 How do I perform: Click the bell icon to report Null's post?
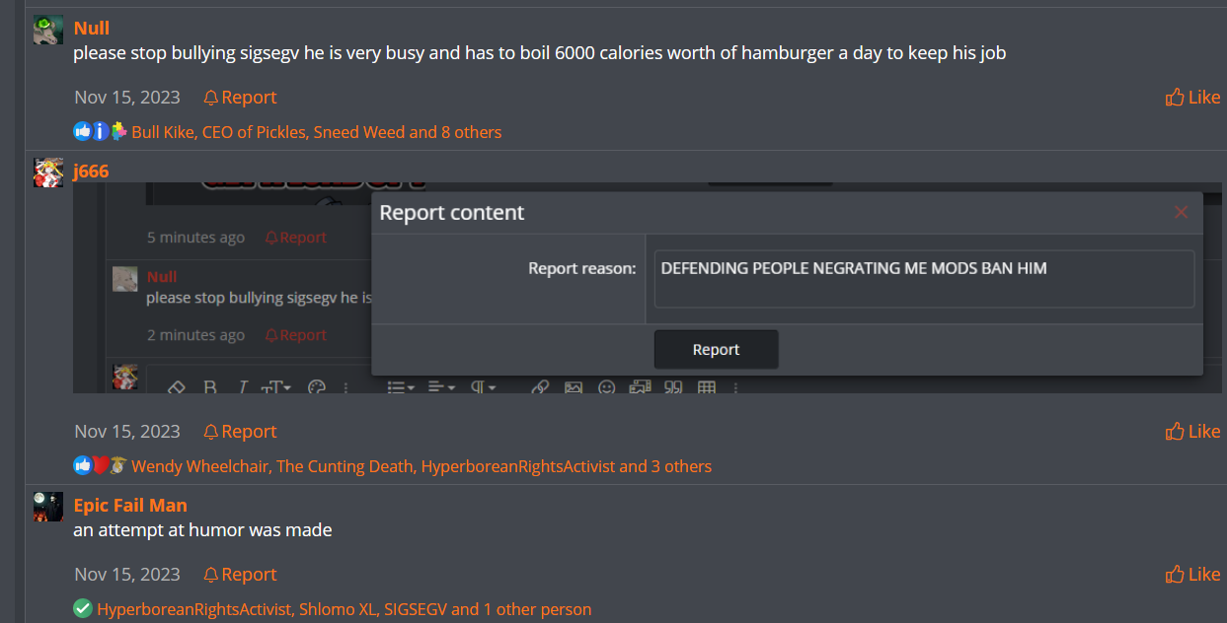pos(210,98)
